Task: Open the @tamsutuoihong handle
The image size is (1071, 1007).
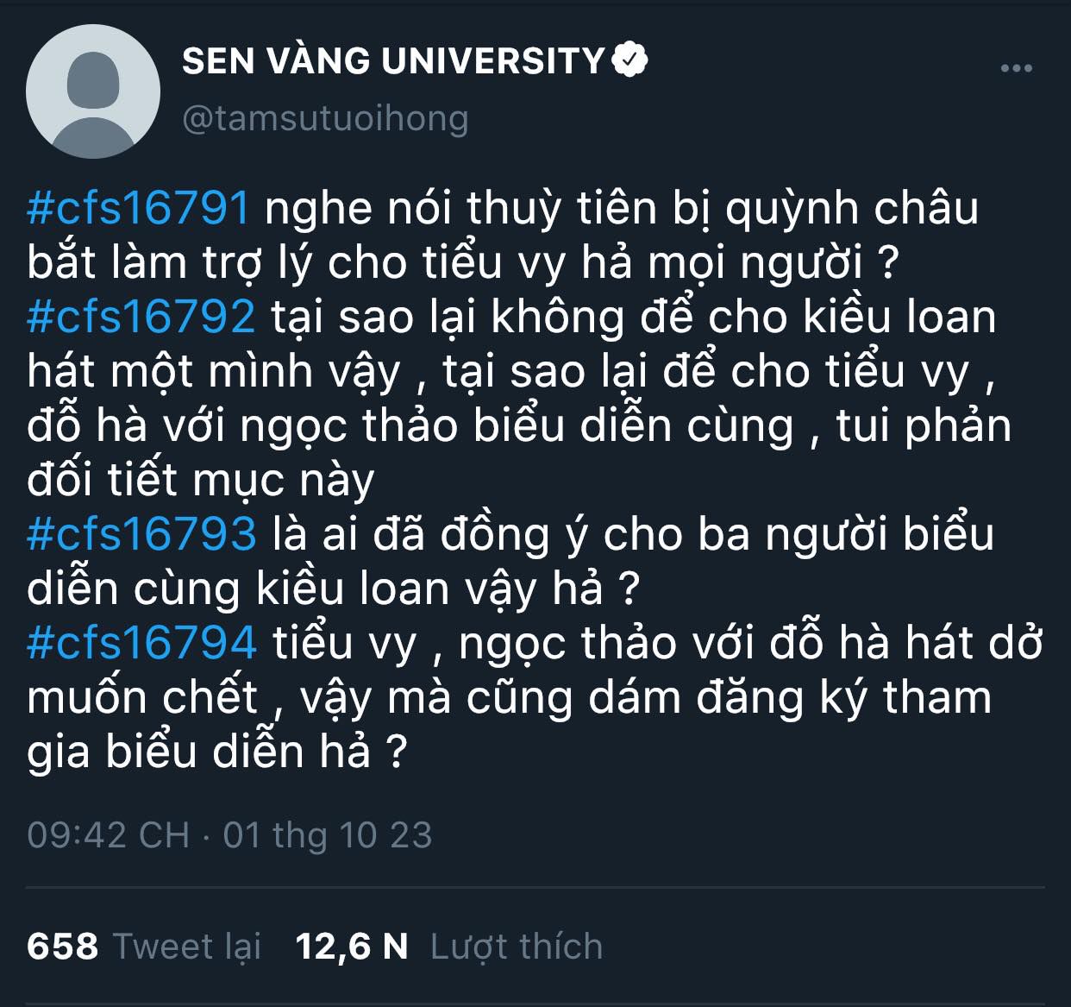Action: click(325, 118)
